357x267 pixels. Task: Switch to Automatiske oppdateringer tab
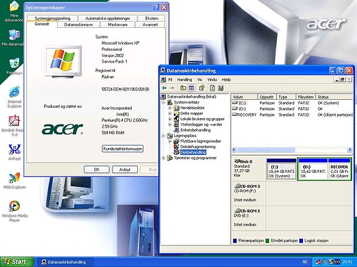tap(107, 19)
